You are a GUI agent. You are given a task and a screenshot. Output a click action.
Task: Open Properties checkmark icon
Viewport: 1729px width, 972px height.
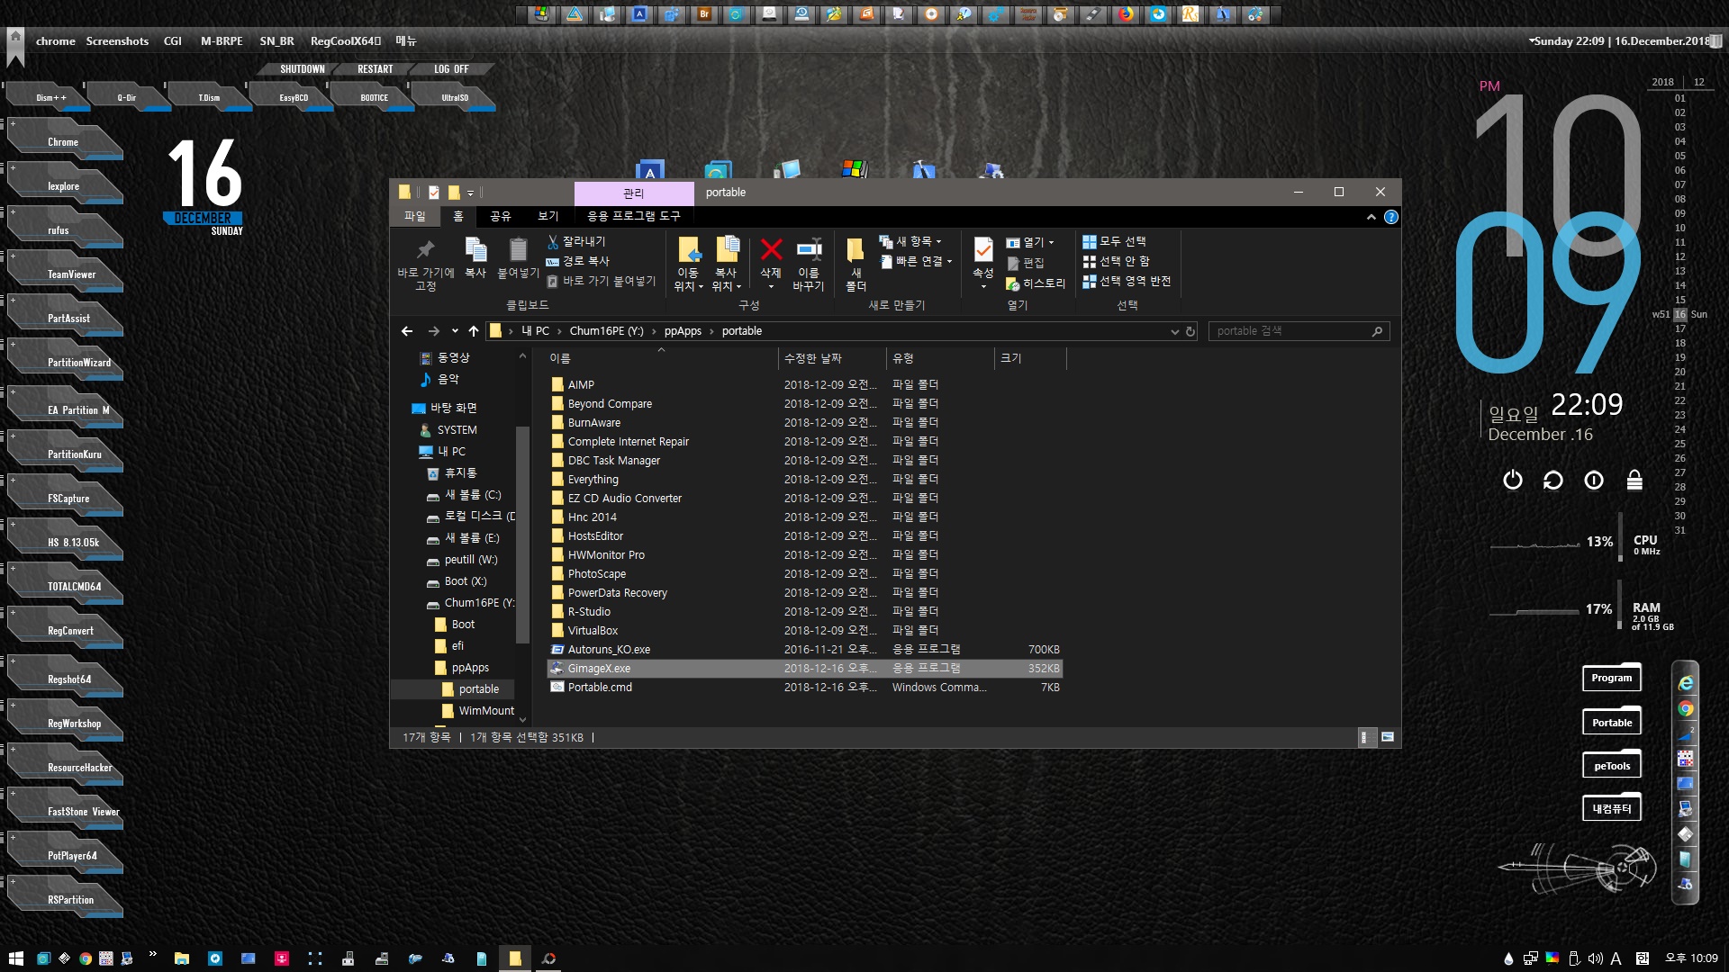point(983,249)
